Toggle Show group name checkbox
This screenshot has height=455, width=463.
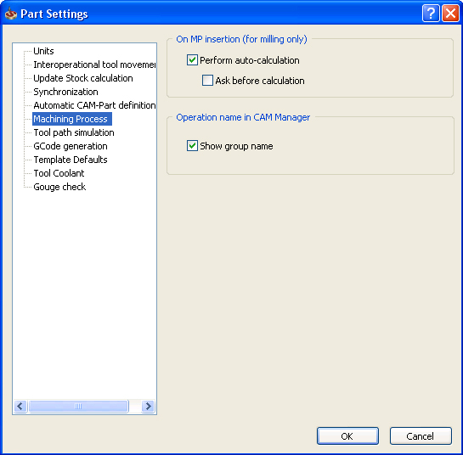pos(192,146)
